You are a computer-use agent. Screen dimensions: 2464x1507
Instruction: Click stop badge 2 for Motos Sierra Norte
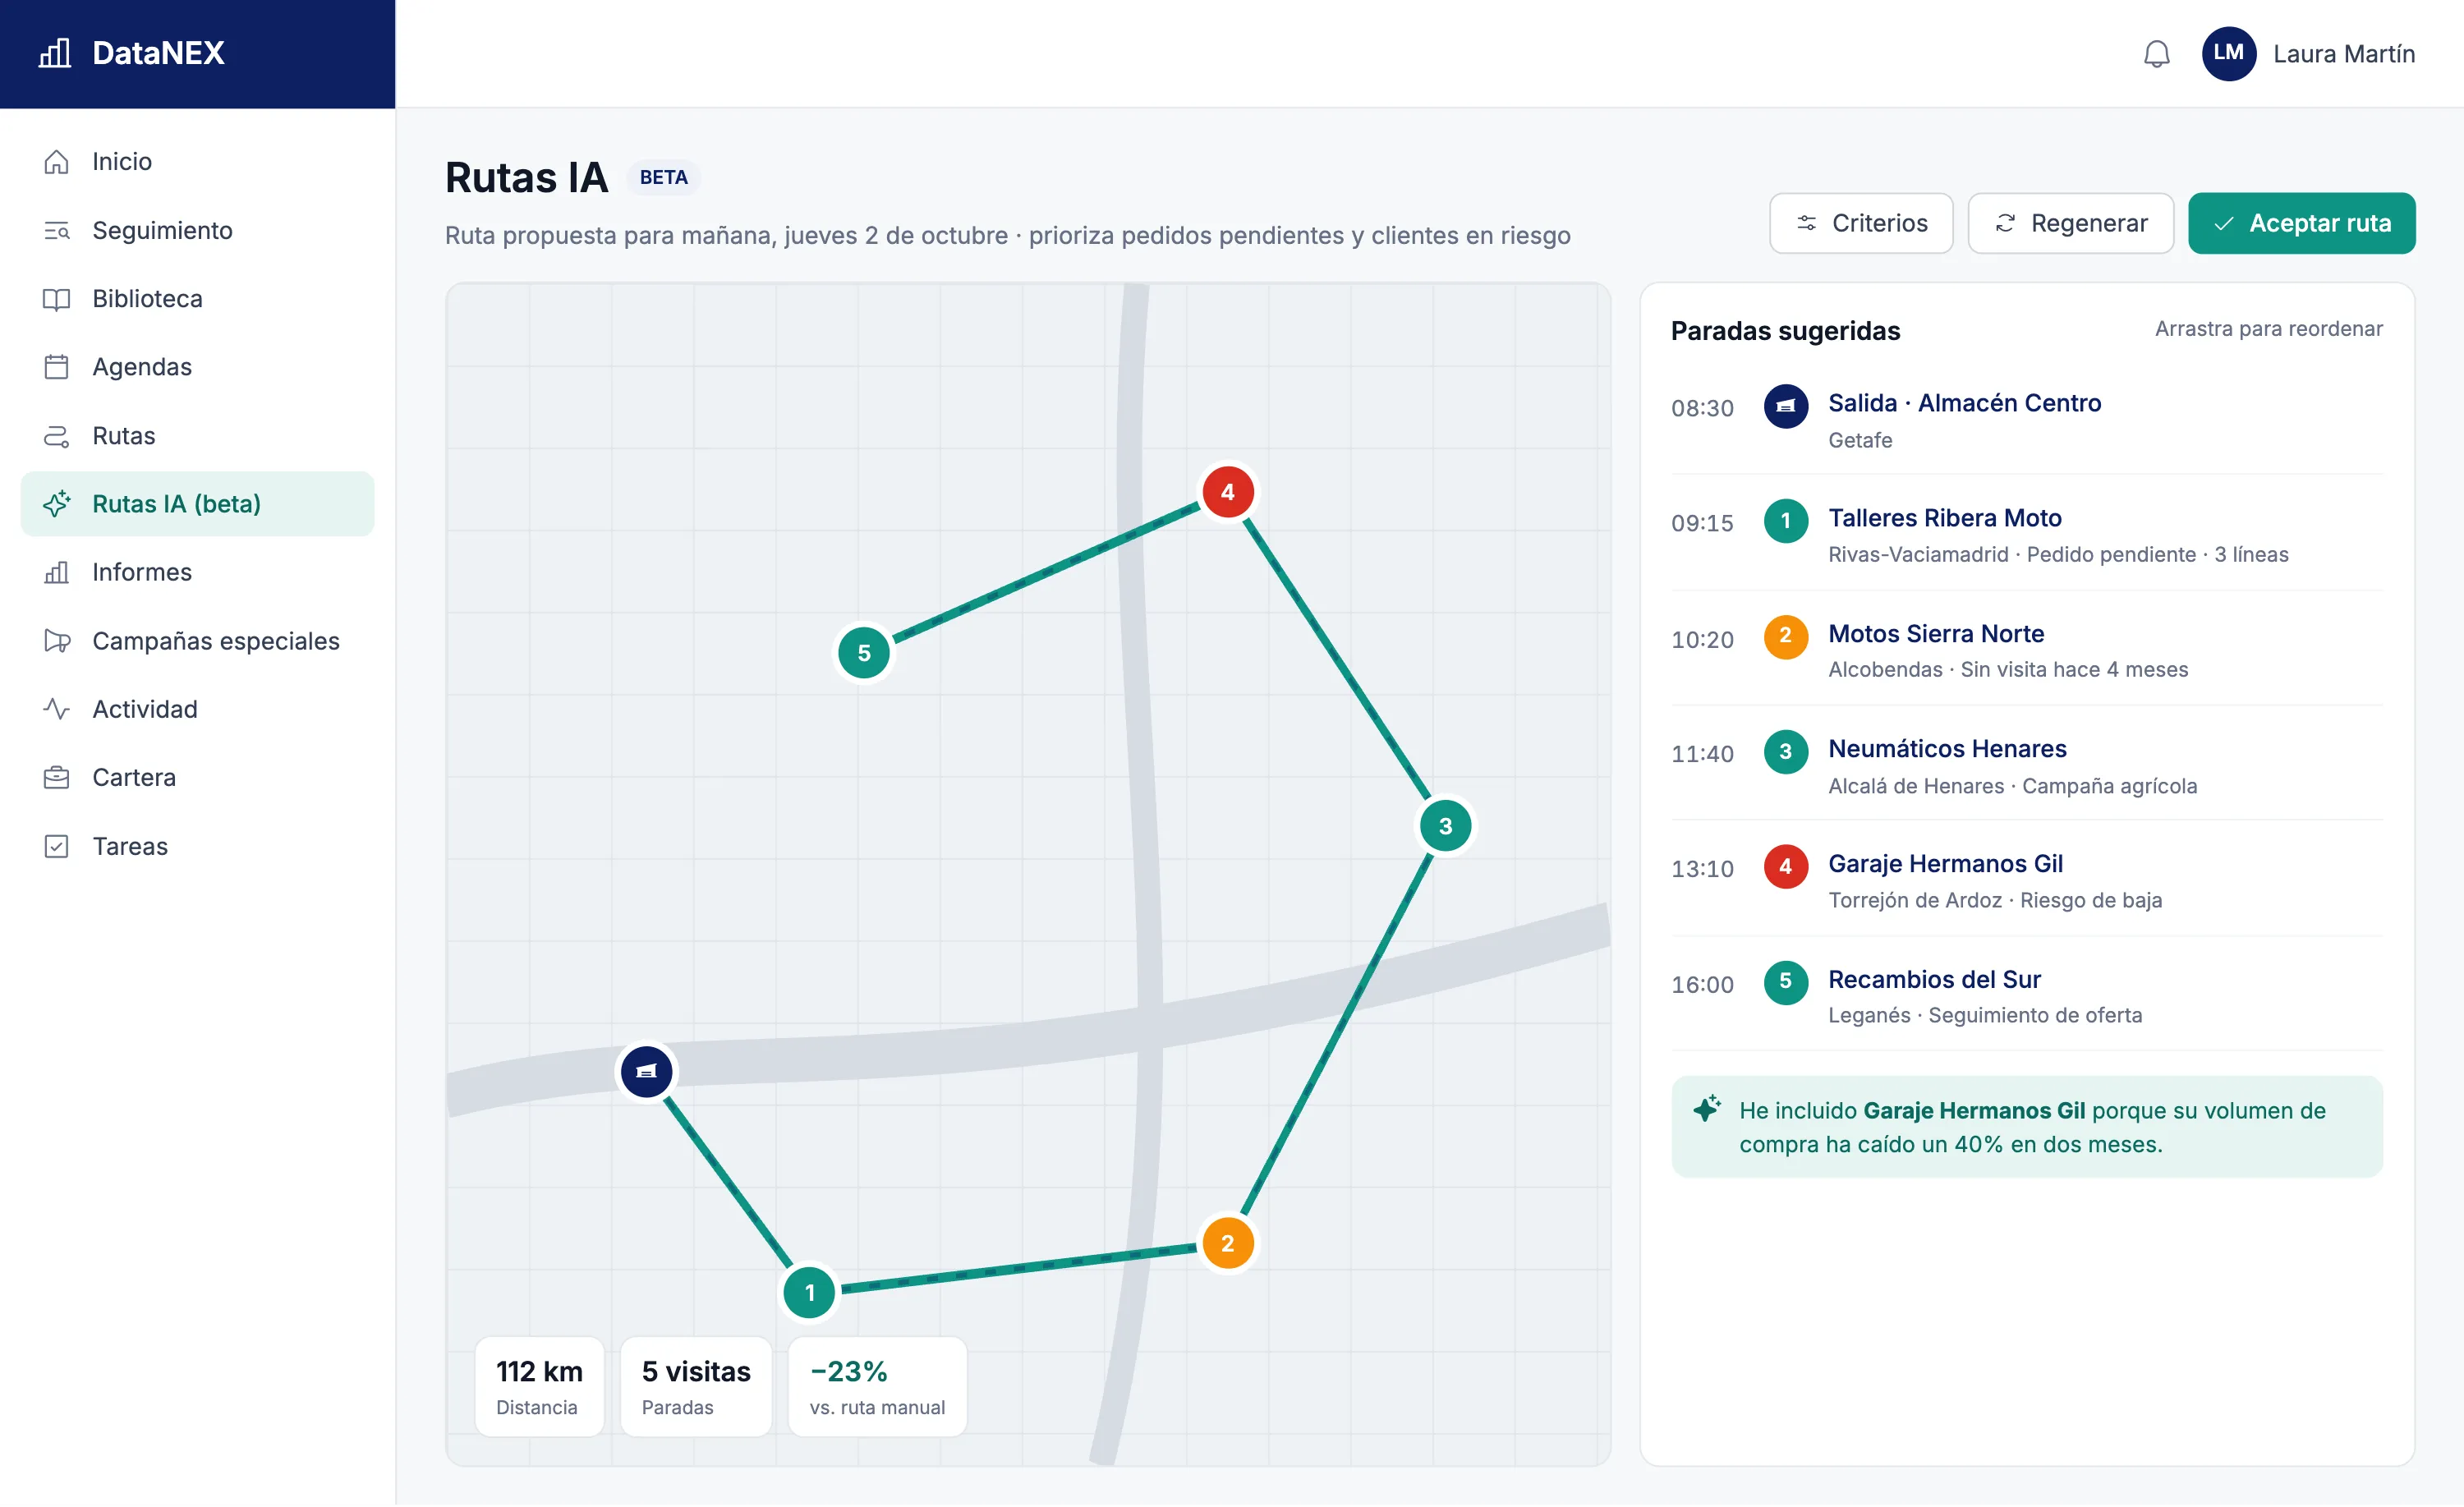pos(1785,637)
